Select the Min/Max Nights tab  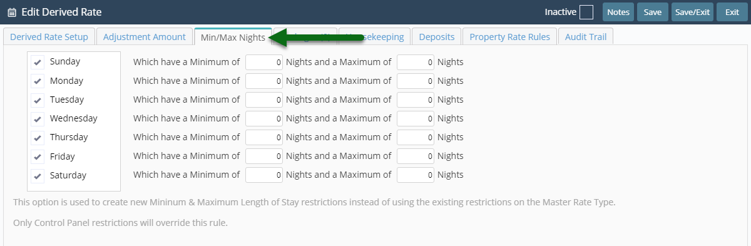click(x=233, y=37)
